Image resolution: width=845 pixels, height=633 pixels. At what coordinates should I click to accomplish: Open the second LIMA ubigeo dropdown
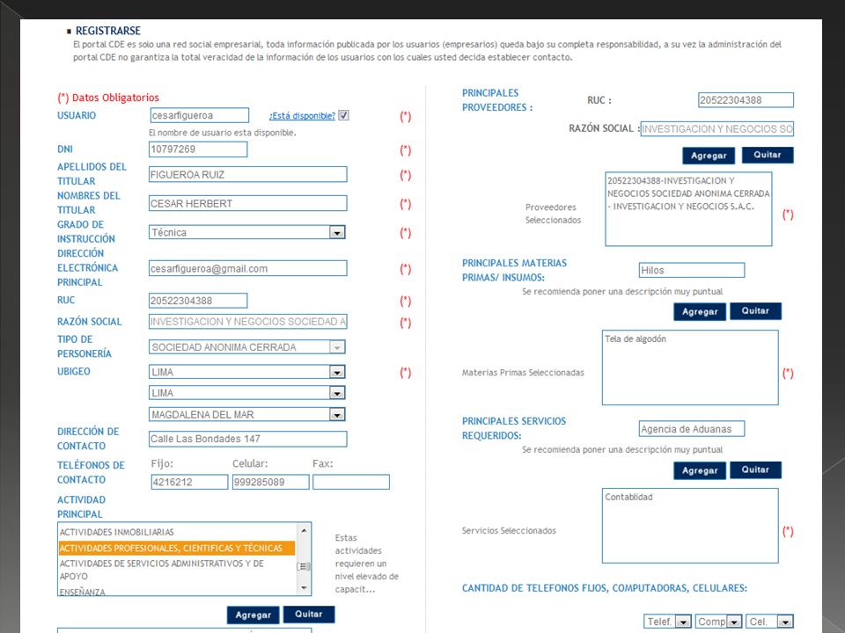(x=246, y=393)
